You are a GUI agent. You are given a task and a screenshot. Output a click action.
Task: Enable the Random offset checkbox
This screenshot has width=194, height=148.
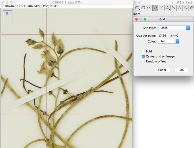pyautogui.click(x=143, y=61)
